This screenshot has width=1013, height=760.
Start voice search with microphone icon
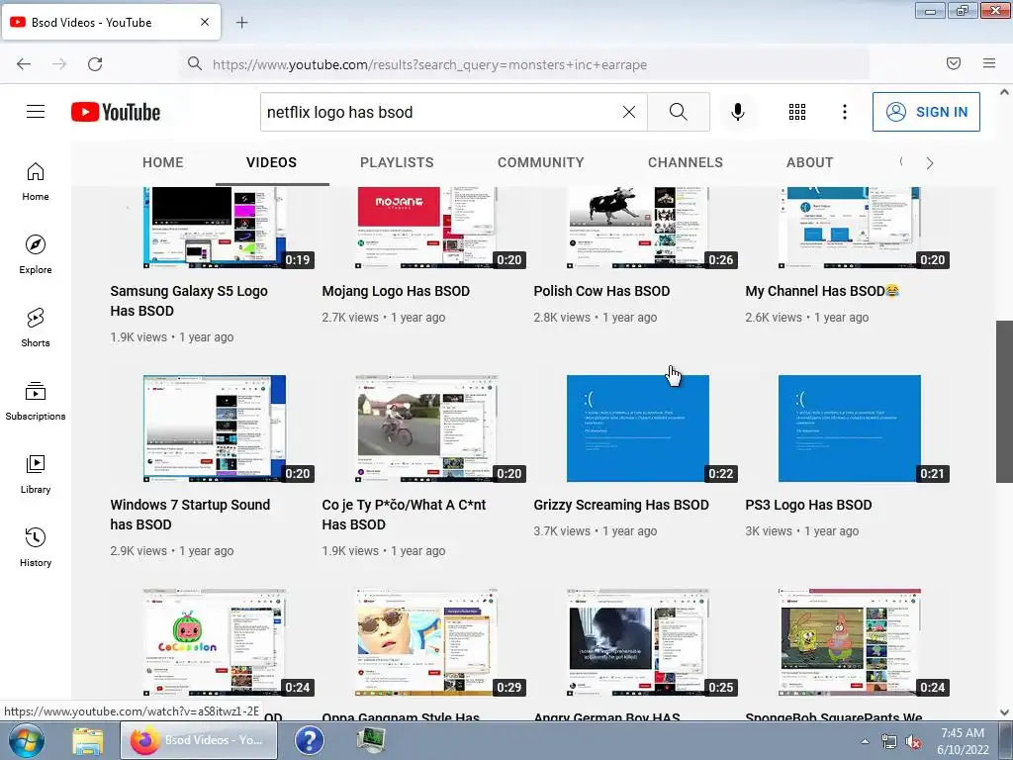point(737,112)
